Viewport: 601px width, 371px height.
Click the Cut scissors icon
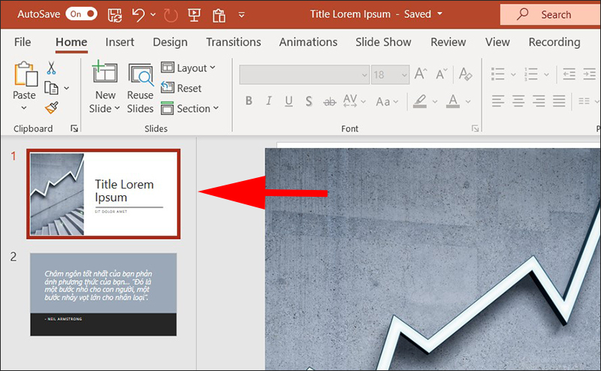52,68
